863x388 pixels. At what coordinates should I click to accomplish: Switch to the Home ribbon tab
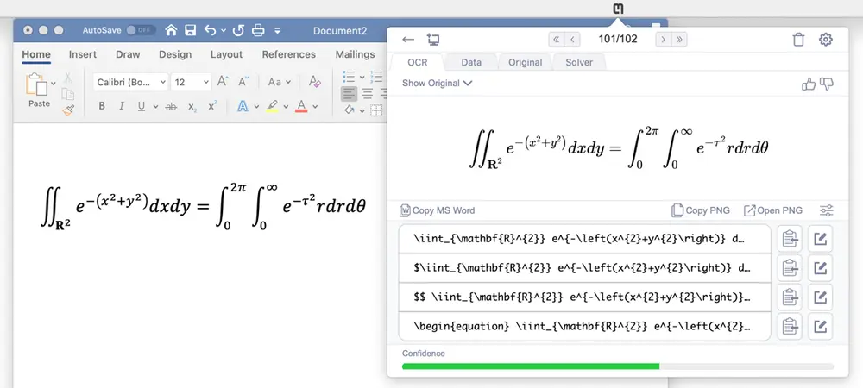(36, 54)
